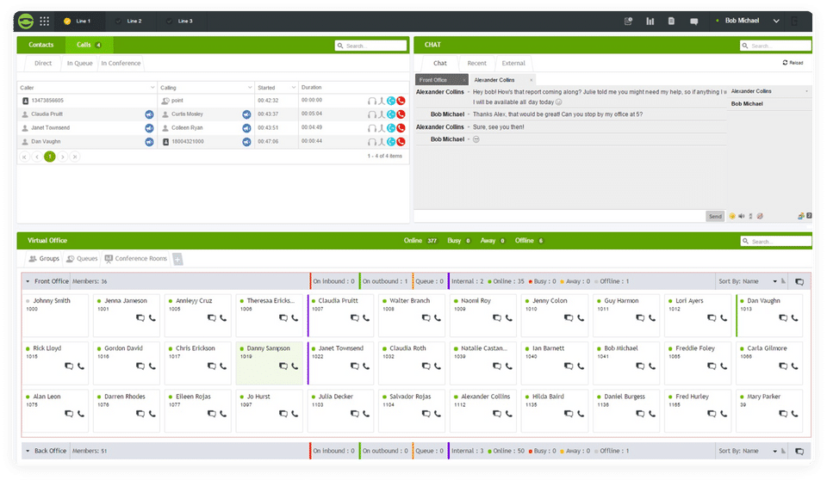Call Jenna Jameson using phone icon
Image resolution: width=827 pixels, height=480 pixels.
[152, 317]
